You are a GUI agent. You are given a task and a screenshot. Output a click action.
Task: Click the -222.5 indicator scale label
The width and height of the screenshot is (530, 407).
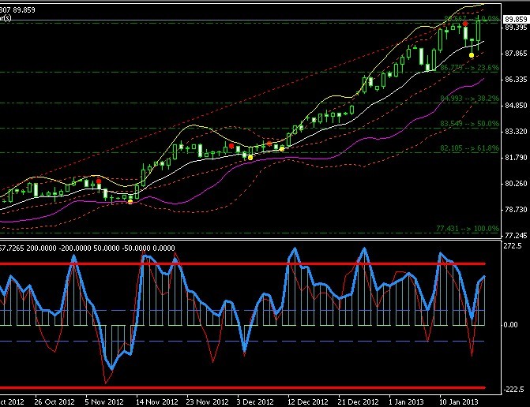click(513, 390)
